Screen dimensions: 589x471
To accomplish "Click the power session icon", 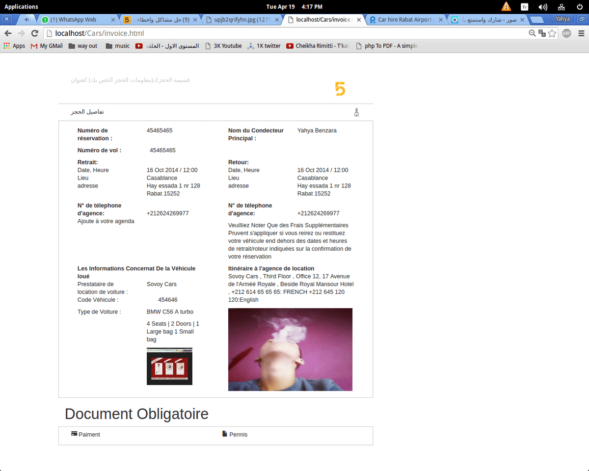I will click(x=579, y=6).
